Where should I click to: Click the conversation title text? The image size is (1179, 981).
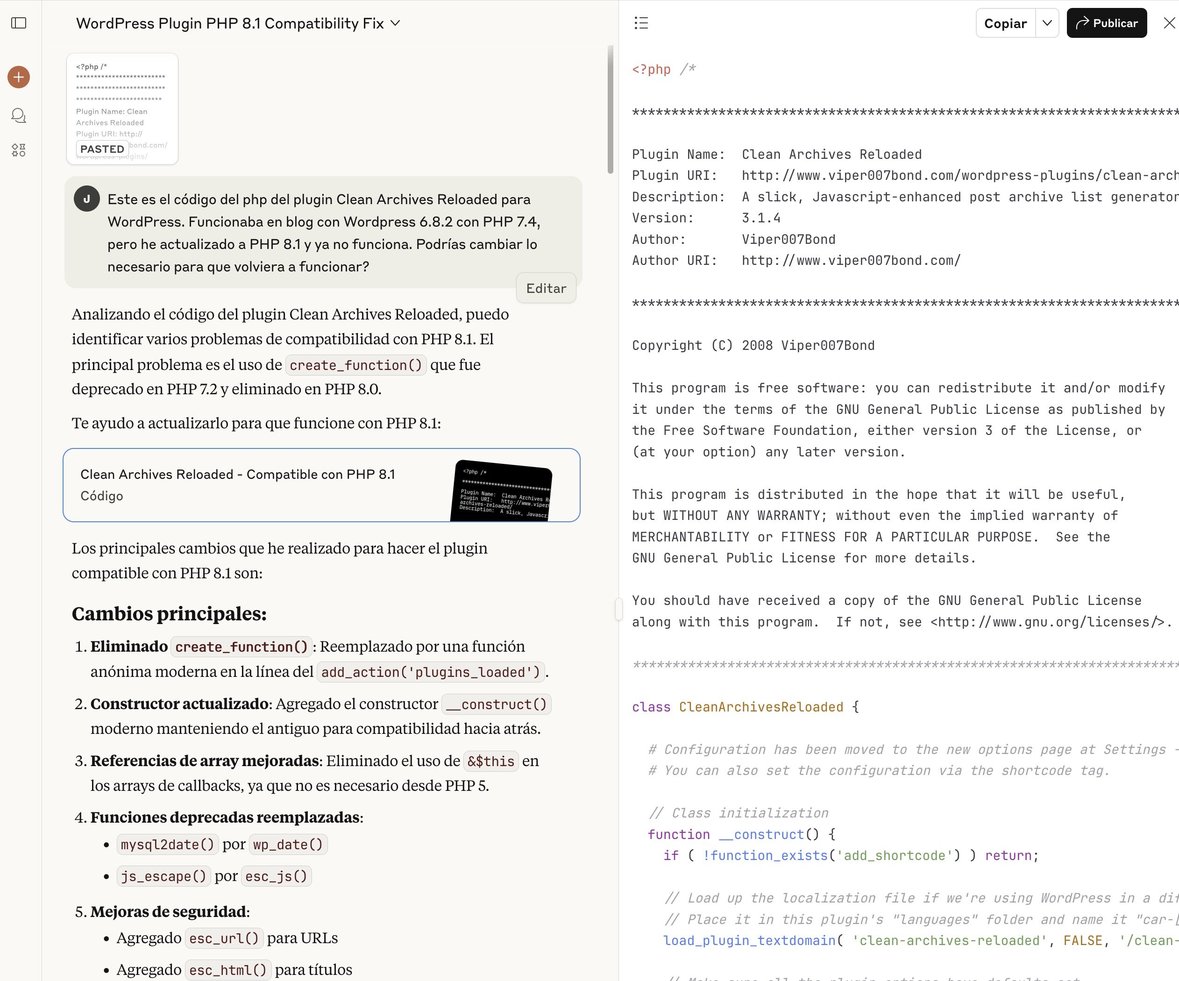[x=230, y=23]
